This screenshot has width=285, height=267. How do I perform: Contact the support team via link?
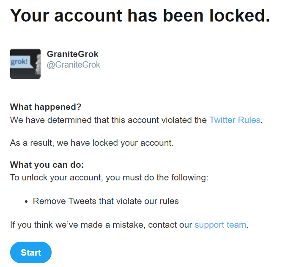pyautogui.click(x=220, y=225)
